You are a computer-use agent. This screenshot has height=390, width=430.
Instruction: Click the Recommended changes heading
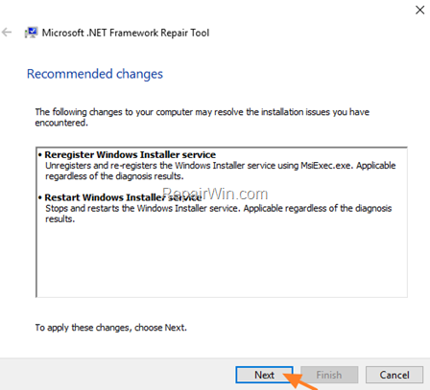(x=95, y=74)
